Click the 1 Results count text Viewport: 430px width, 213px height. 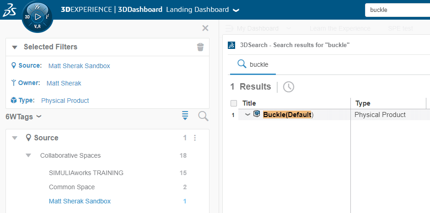(250, 87)
